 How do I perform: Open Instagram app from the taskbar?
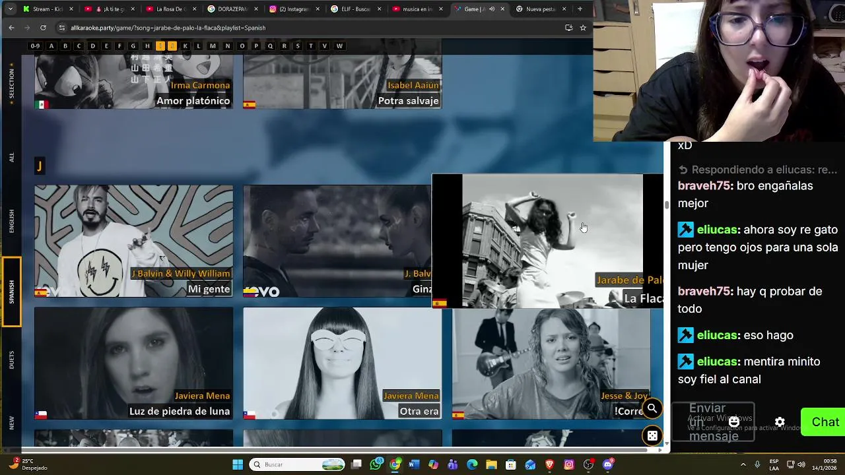pos(569,464)
